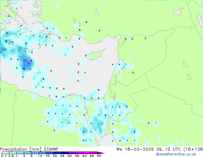
Task: Click the legend label '50'
Action: pos(99,156)
